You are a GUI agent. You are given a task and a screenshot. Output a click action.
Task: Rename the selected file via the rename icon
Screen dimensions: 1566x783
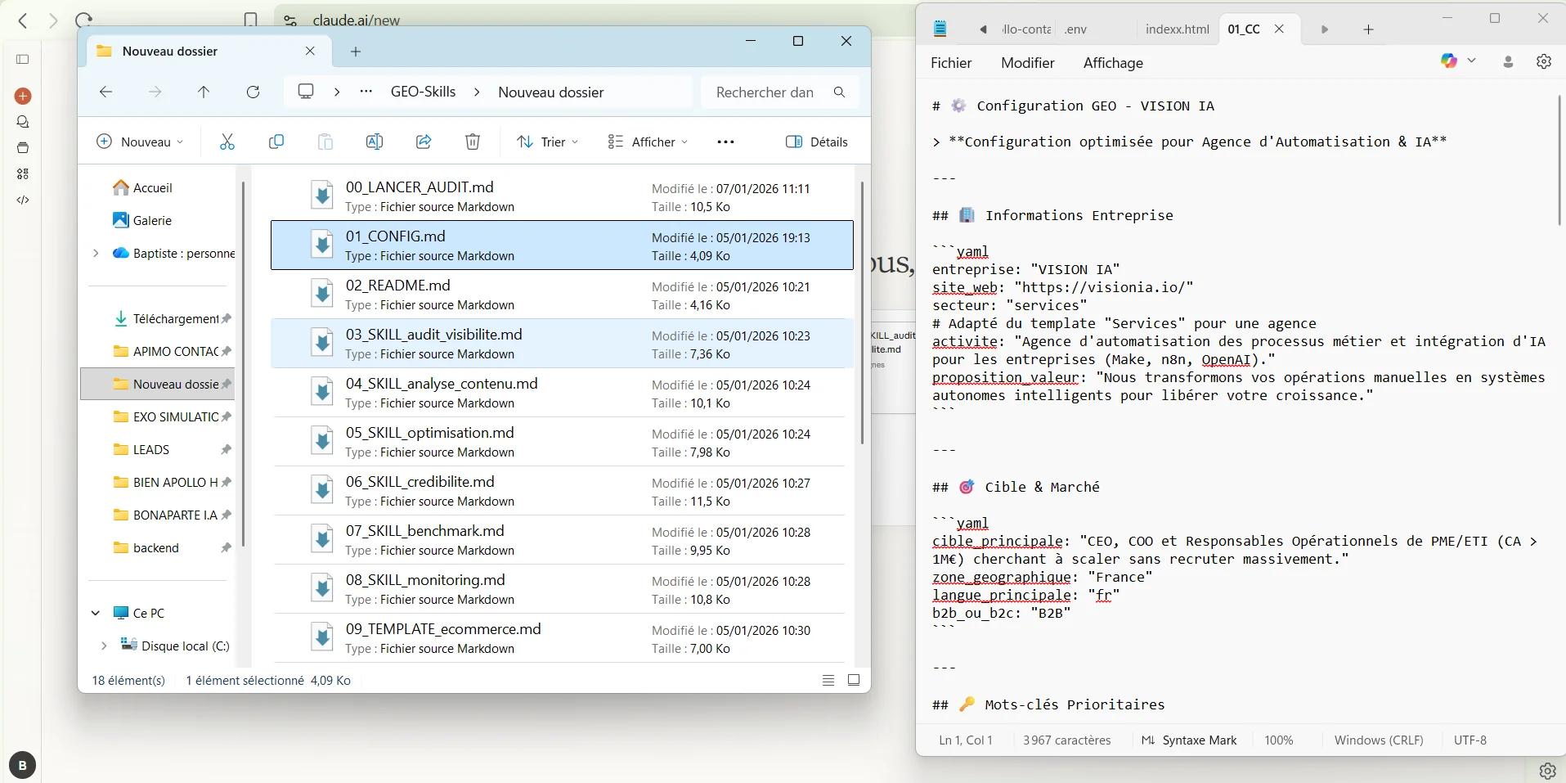[375, 142]
